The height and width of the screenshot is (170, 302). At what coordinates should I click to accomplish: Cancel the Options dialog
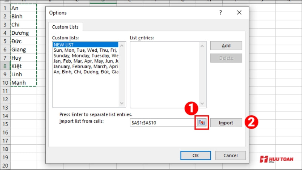[x=230, y=155]
